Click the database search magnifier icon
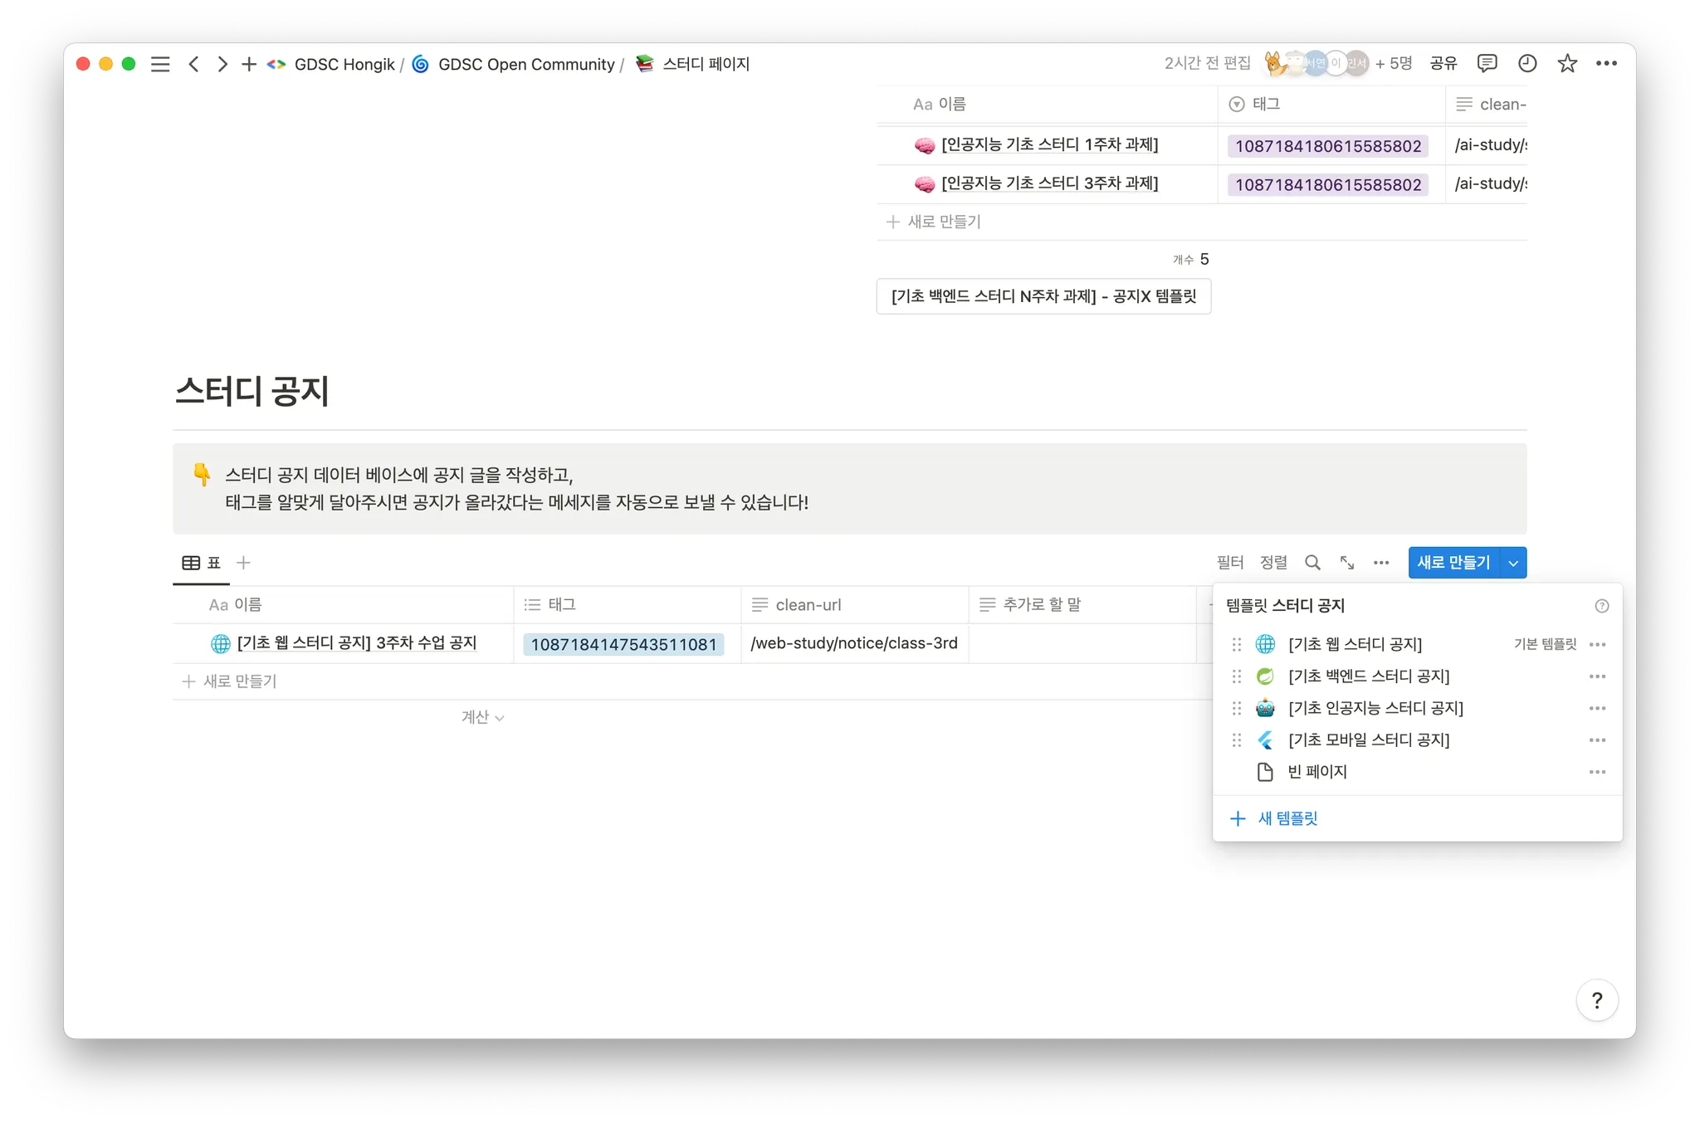The image size is (1700, 1123). [x=1312, y=563]
